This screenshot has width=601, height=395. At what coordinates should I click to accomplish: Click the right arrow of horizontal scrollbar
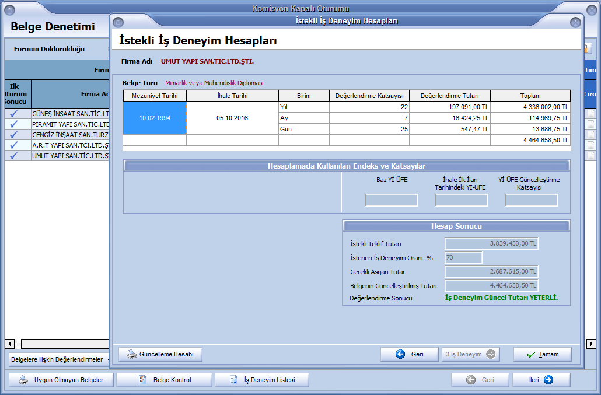click(591, 344)
